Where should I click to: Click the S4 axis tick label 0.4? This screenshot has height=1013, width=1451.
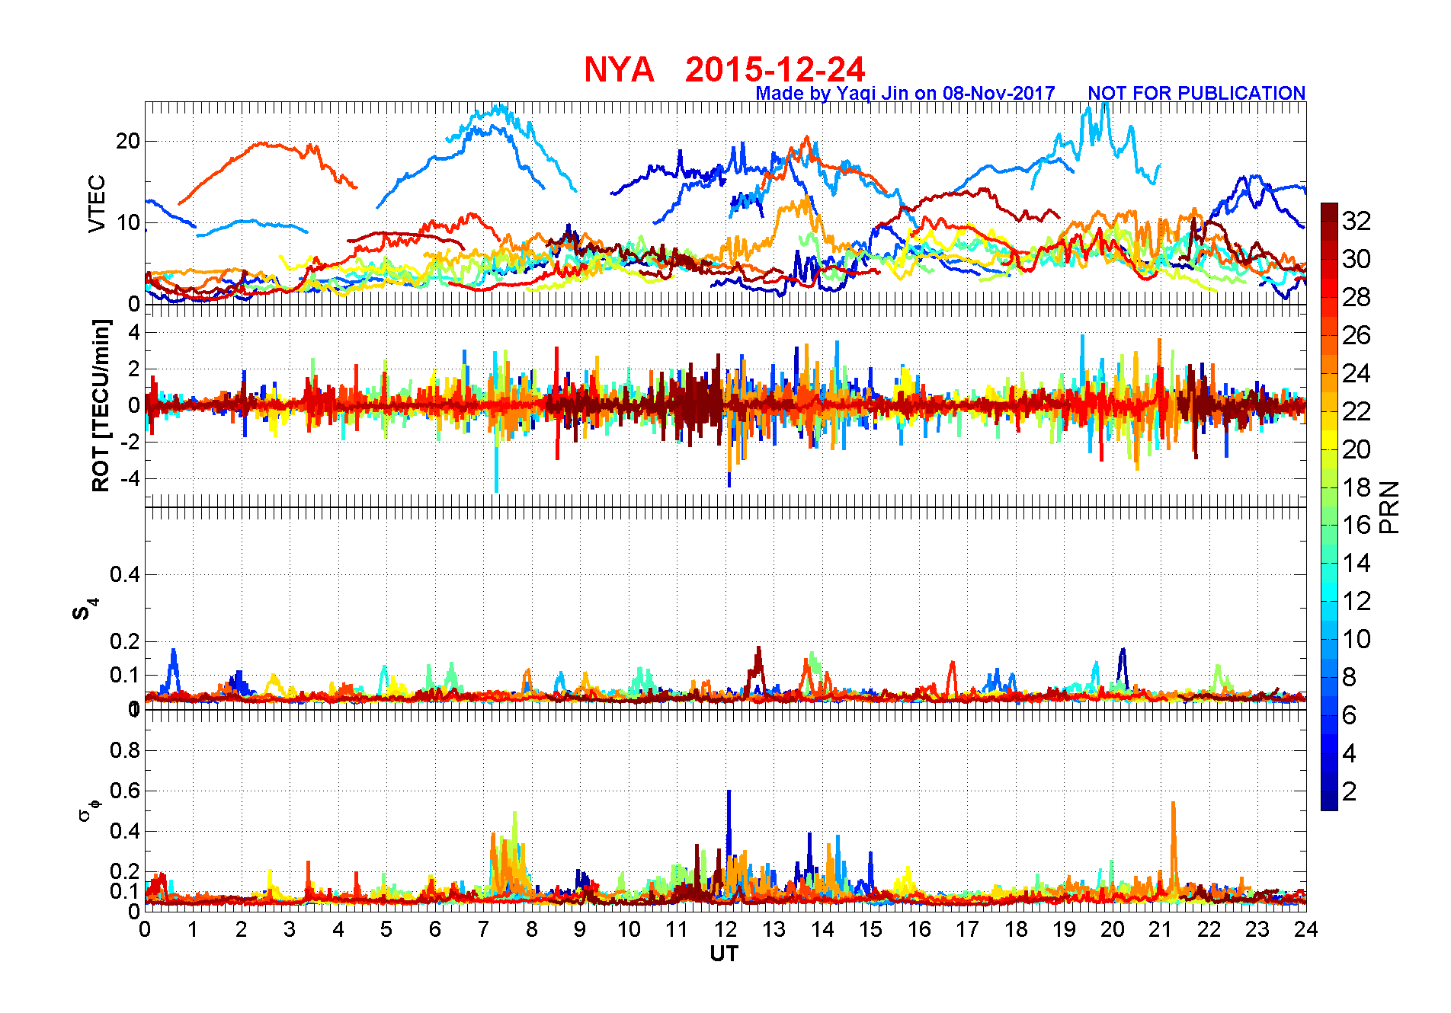[x=125, y=574]
